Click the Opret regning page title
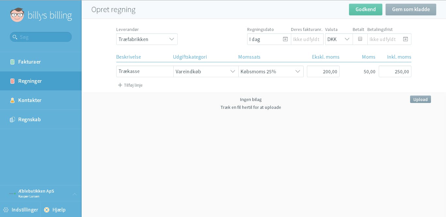The image size is (446, 217). click(113, 9)
